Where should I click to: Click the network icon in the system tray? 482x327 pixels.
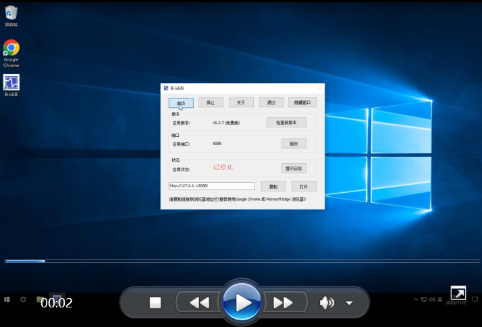424,299
